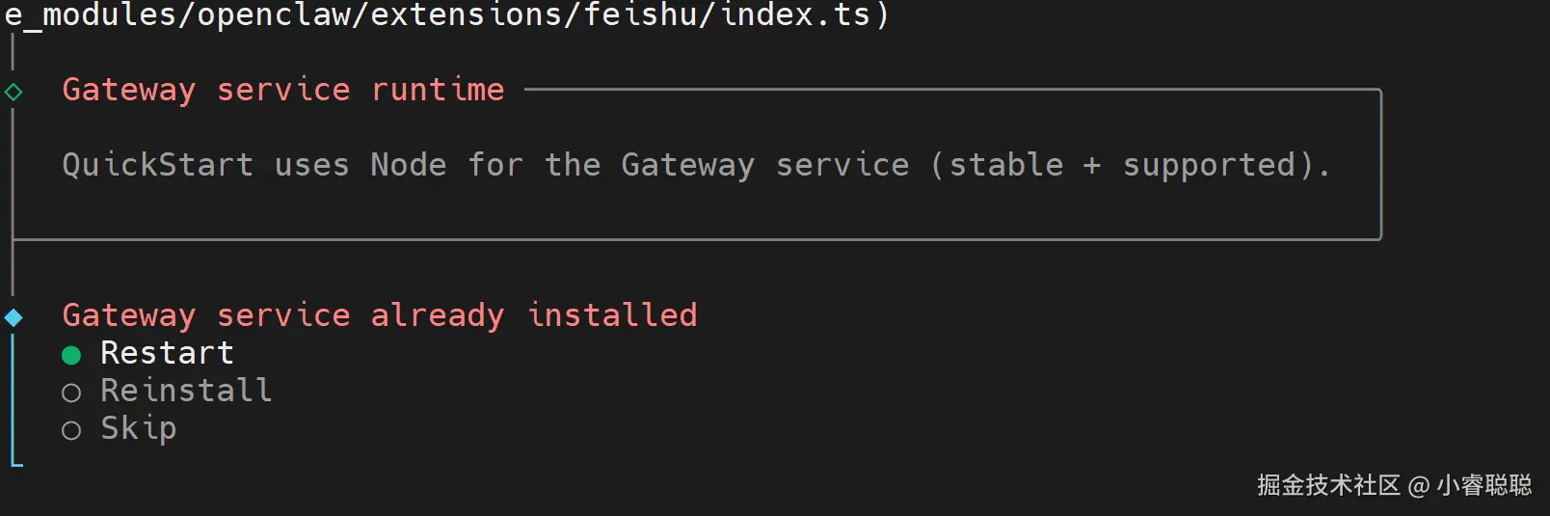Click the feishu folder segment in the path
The image size is (1550, 516).
tap(641, 14)
